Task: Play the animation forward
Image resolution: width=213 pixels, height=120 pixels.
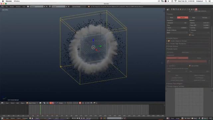Action: point(79,118)
